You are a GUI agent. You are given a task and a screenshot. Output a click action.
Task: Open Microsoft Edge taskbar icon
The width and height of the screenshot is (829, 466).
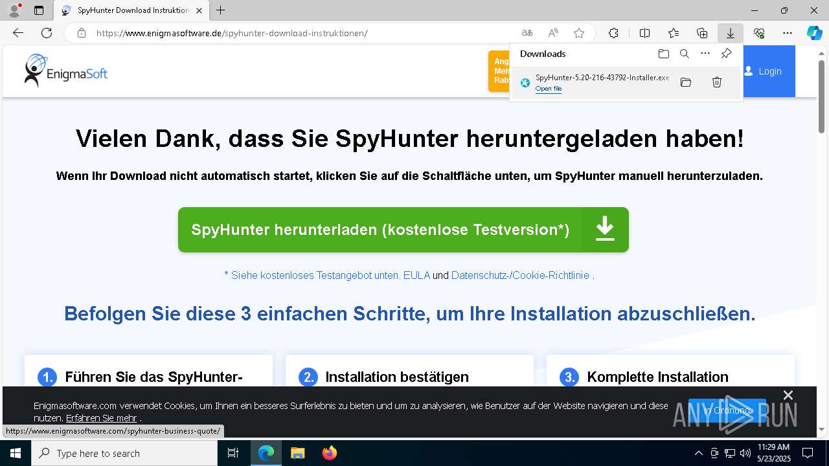[x=266, y=453]
